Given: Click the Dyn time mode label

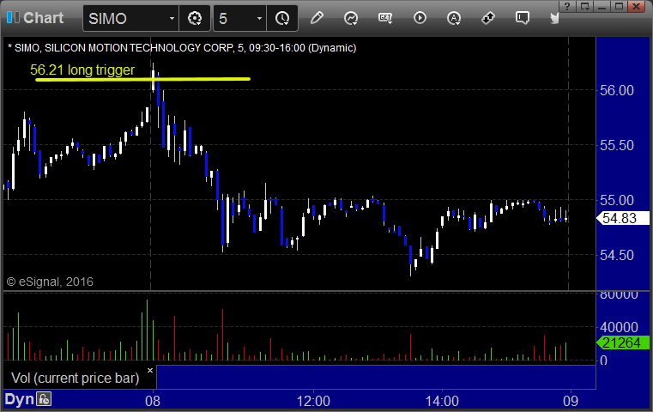Looking at the screenshot, I should [19, 399].
